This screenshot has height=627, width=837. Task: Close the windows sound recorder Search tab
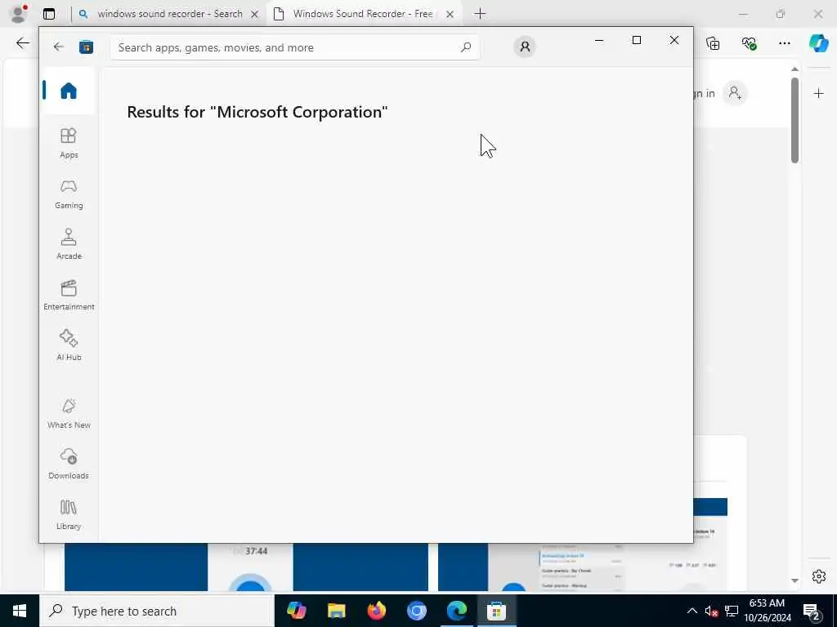pos(255,15)
